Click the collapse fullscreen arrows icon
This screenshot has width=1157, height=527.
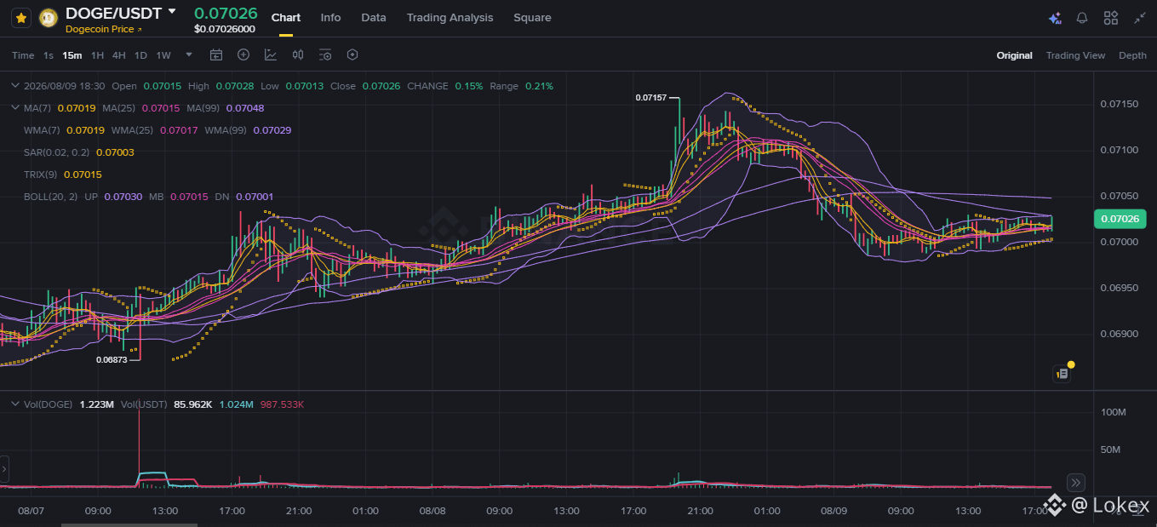pos(1139,18)
